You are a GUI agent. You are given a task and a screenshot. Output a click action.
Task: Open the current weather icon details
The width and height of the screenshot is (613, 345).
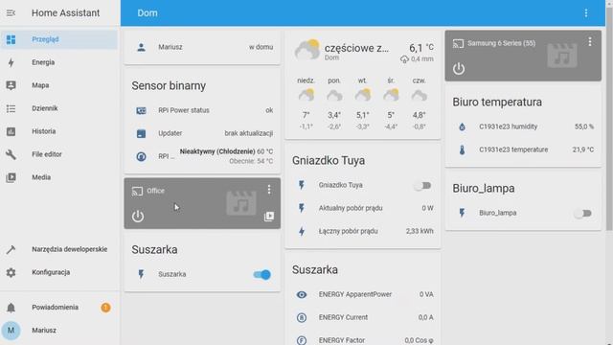306,50
